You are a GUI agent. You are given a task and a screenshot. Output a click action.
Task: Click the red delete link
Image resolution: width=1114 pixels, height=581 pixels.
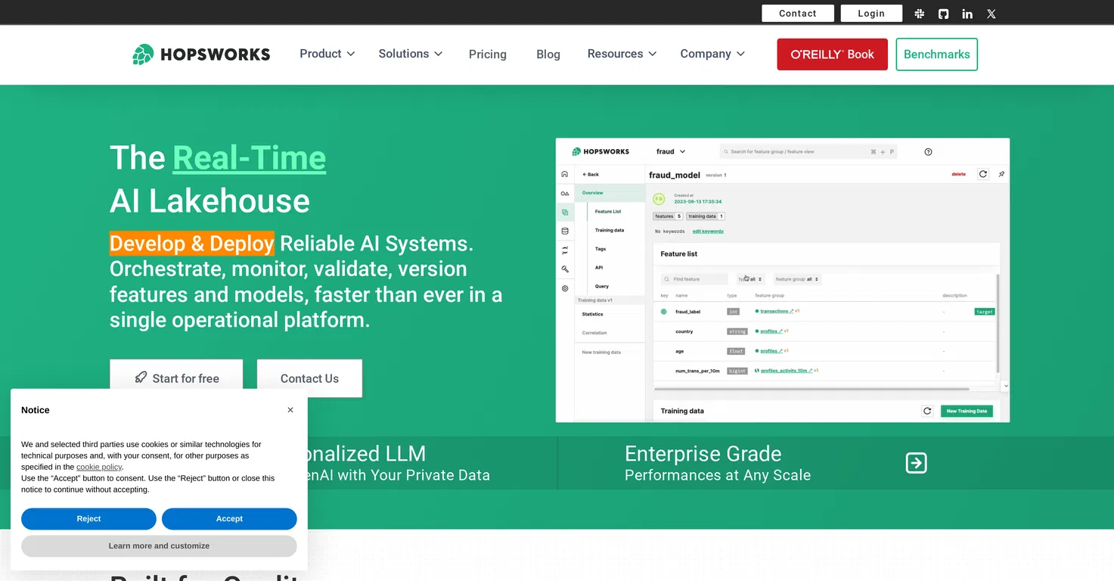coord(958,175)
